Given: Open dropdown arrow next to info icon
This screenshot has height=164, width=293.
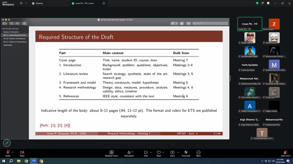Looking at the screenshot, I should coord(26,3).
